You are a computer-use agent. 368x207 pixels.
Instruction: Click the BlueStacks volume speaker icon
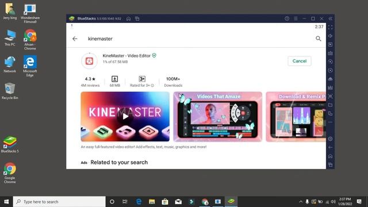click(330, 36)
